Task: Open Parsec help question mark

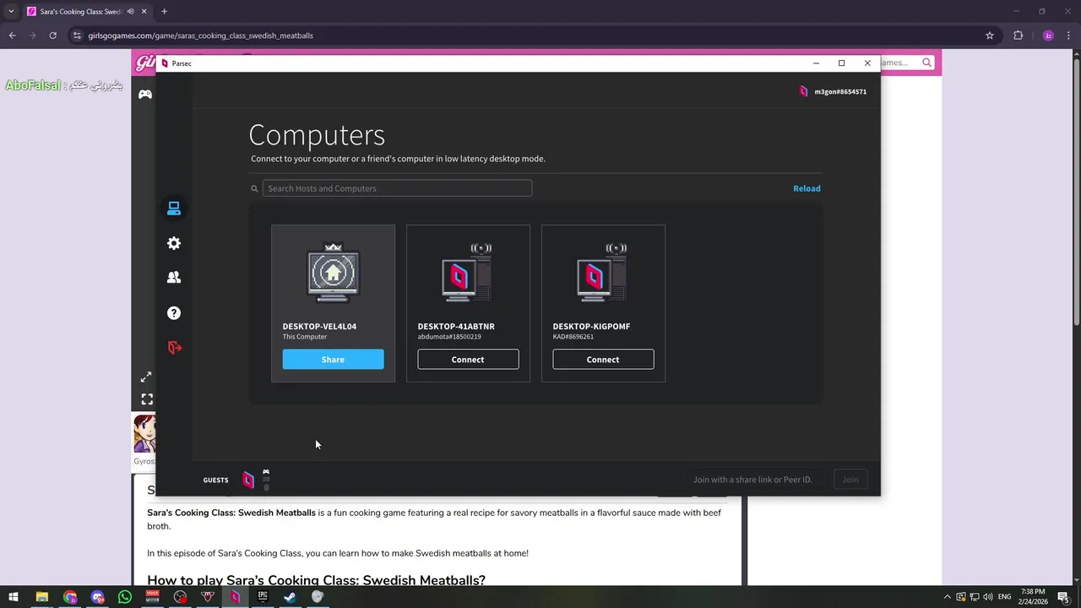Action: [174, 312]
